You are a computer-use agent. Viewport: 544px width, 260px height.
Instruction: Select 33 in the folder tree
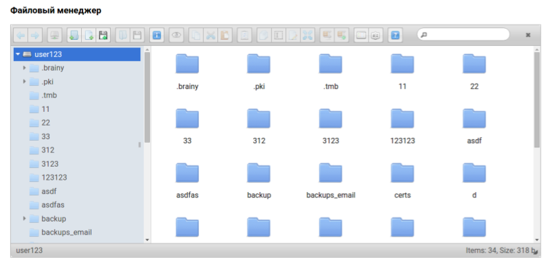coord(46,137)
